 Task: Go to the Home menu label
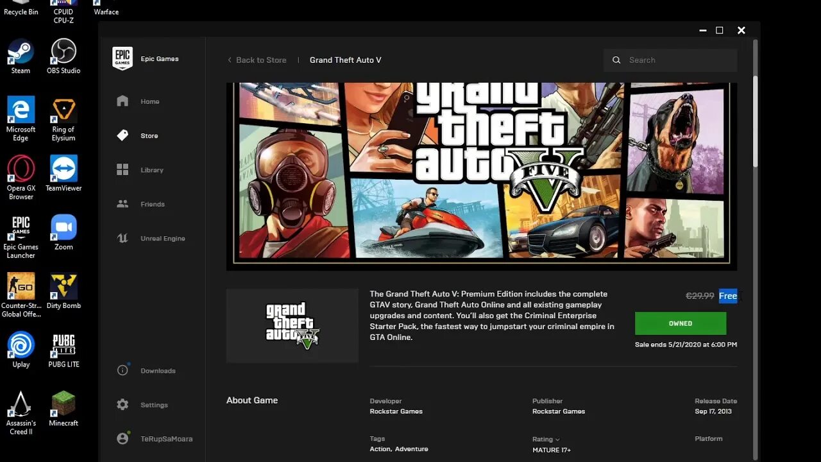150,101
